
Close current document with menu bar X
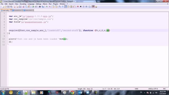coord(168,4)
